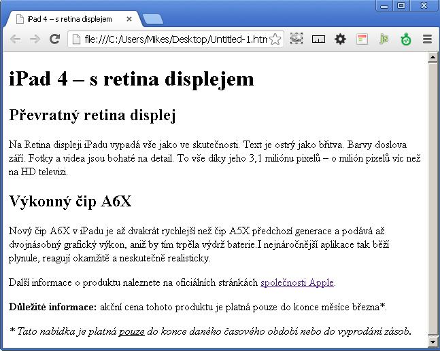Click the page file icon in the address bar

click(x=76, y=39)
